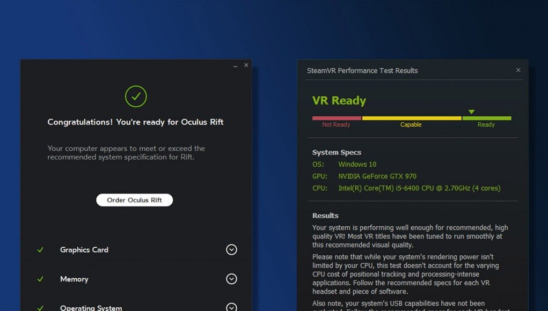Open the NVIDIA GeForce GTX 970 GPU link
548x311 pixels.
click(377, 176)
